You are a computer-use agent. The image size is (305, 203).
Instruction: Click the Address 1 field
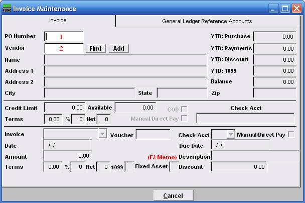click(125, 71)
